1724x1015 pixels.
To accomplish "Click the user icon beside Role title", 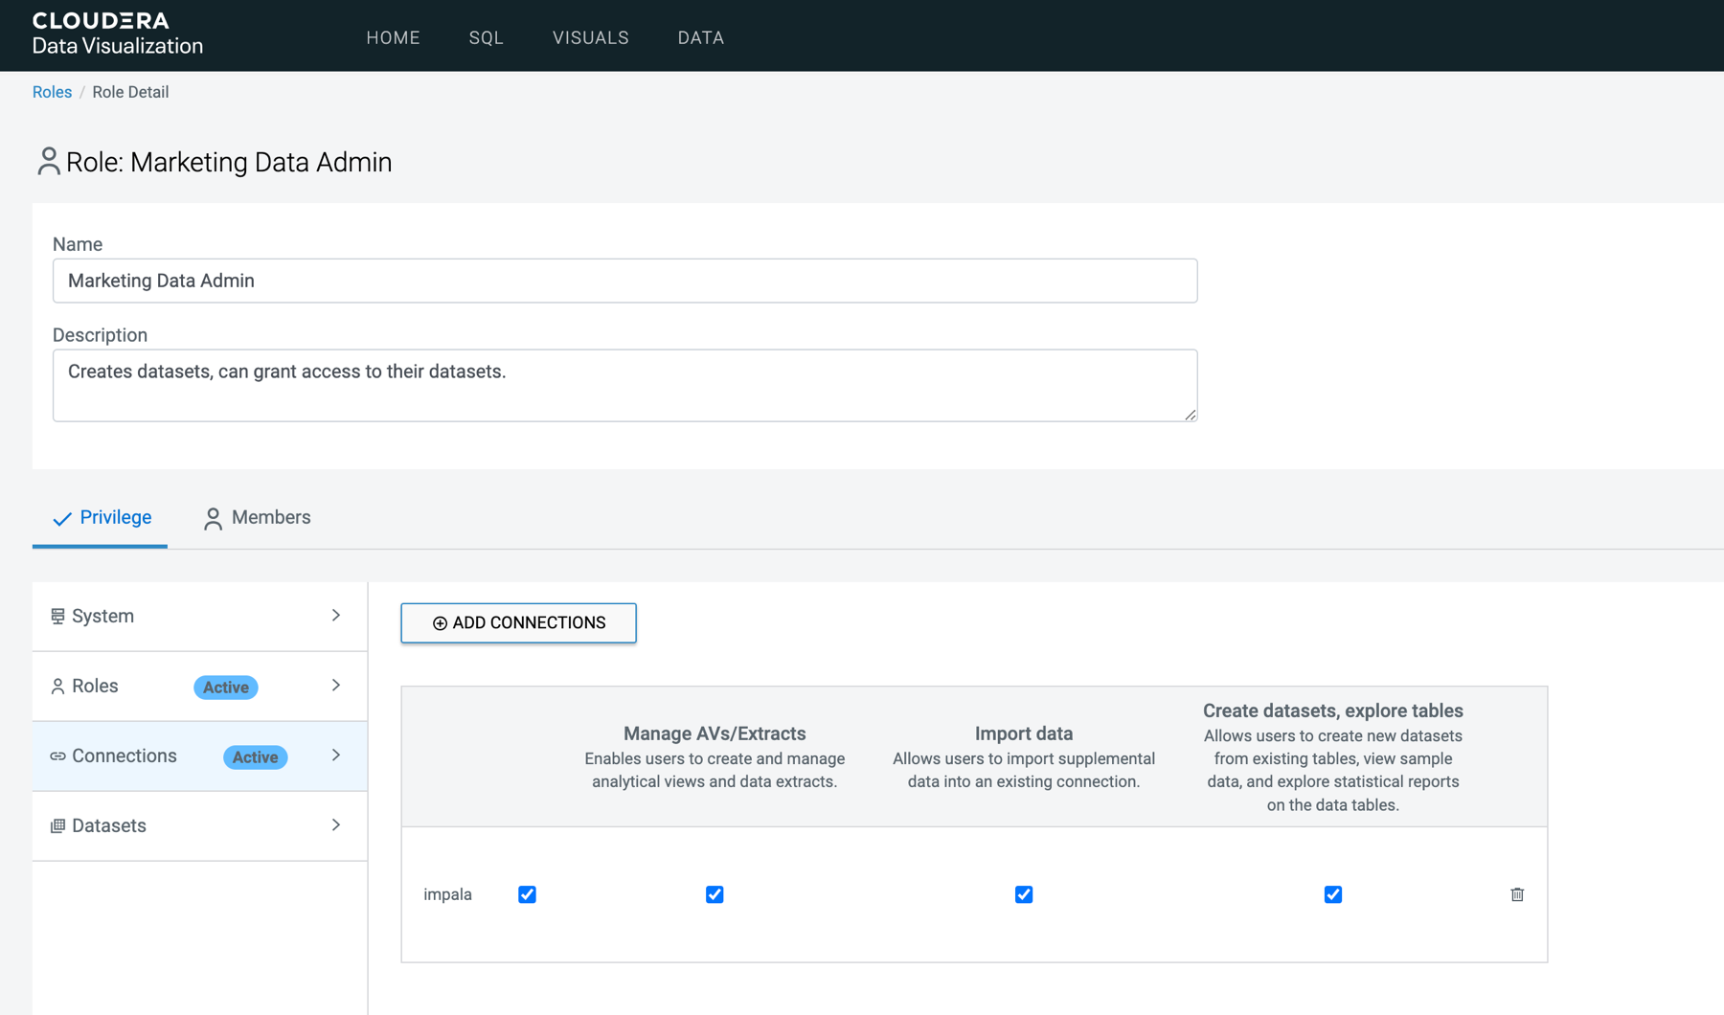I will (x=48, y=161).
